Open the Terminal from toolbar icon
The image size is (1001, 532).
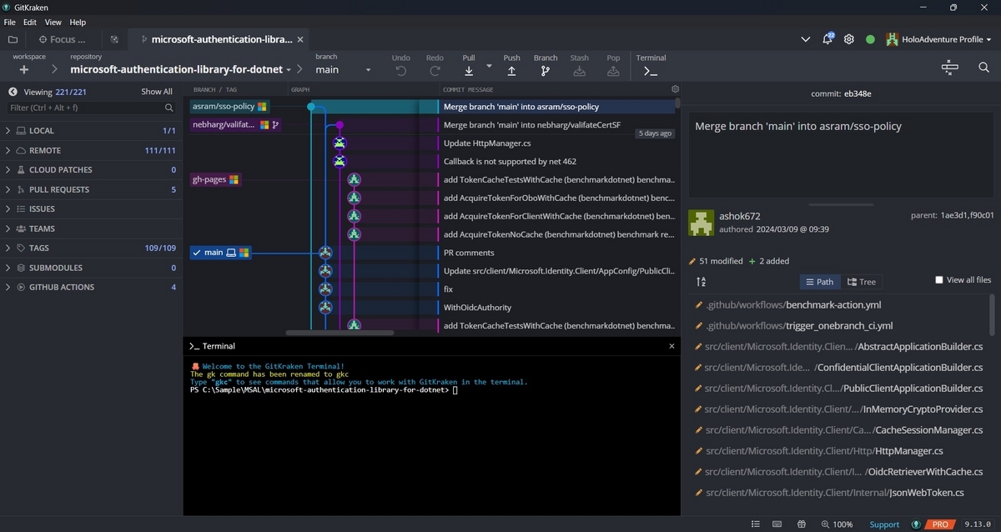651,71
